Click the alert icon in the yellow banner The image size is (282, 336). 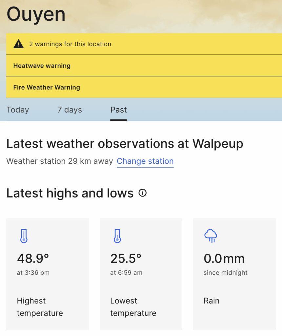(19, 43)
